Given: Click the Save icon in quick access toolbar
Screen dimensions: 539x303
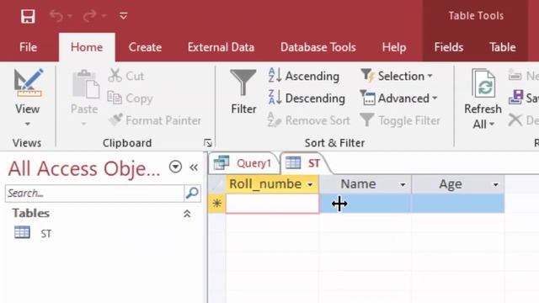Looking at the screenshot, I should [28, 16].
